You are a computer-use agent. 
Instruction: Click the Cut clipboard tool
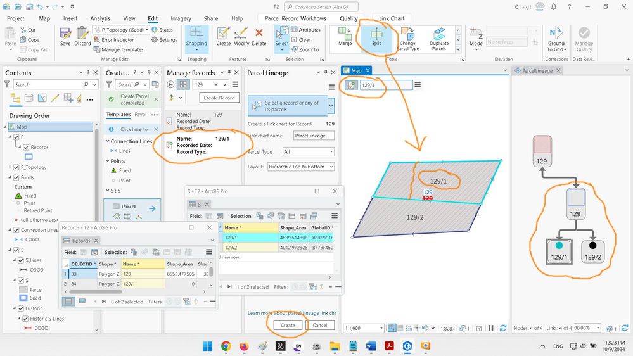point(28,30)
